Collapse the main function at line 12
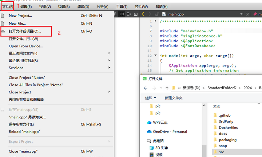This screenshot has width=262, height=157. coord(155,55)
